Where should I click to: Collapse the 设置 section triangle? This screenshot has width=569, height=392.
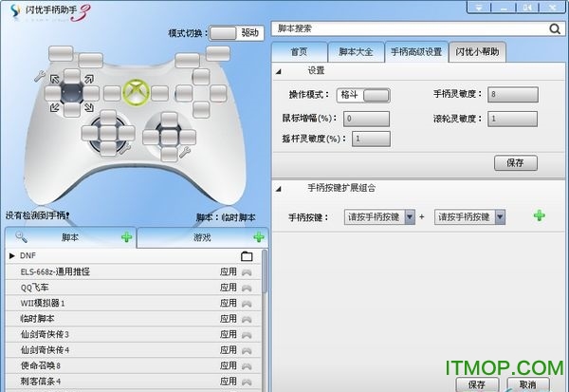pos(278,71)
